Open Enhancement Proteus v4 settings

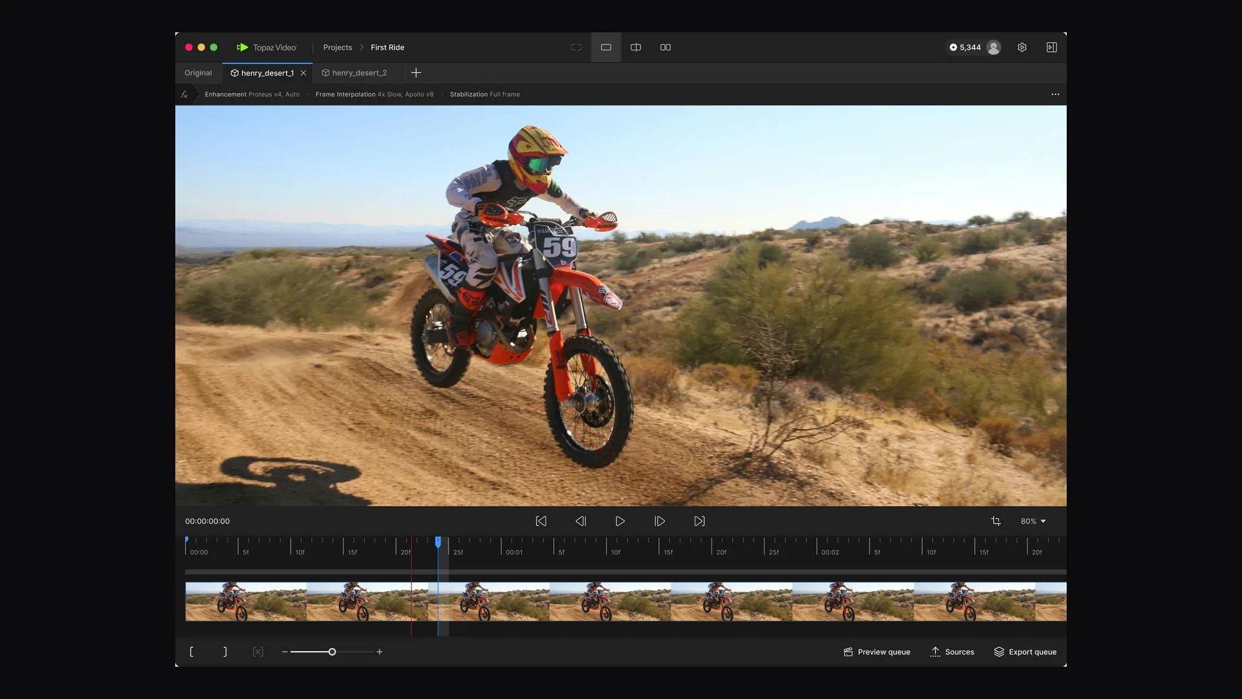pos(252,94)
